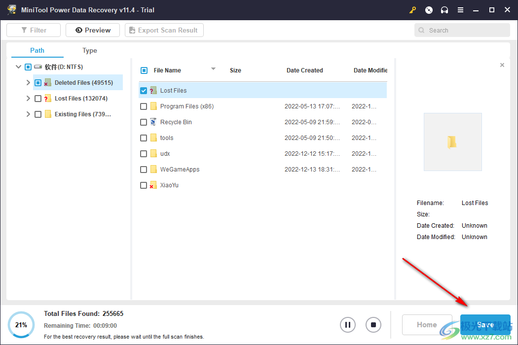This screenshot has width=518, height=345.
Task: Check the Recycle Bin row checkbox
Action: pyautogui.click(x=144, y=122)
